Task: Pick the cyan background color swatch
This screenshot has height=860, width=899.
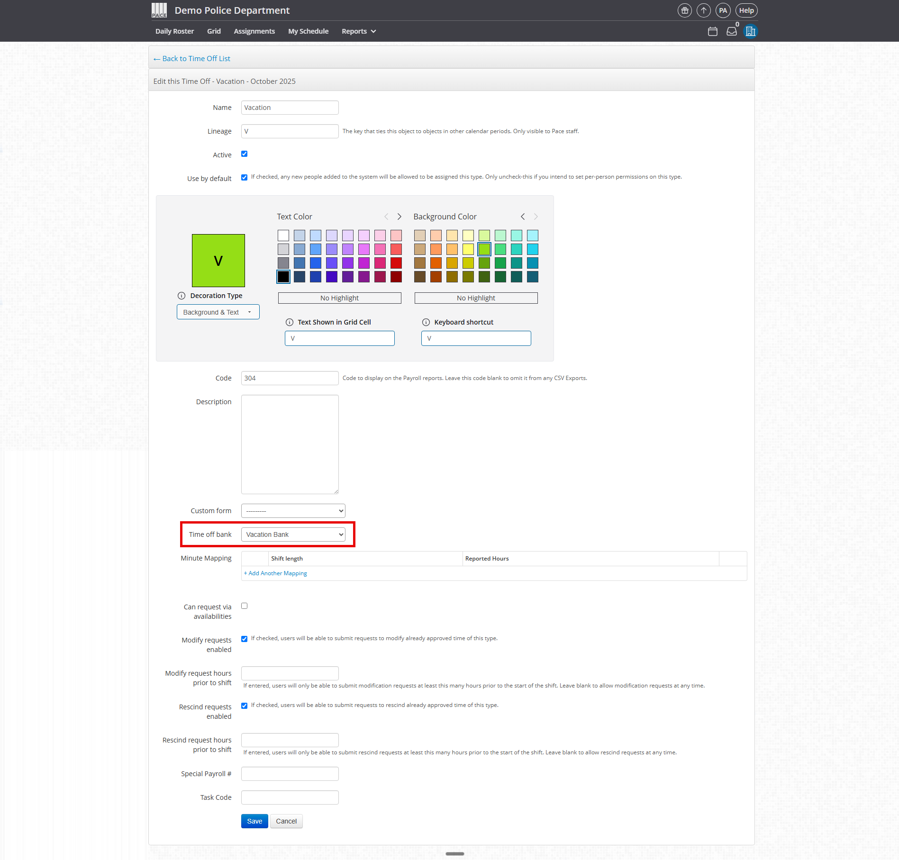Action: (x=533, y=249)
